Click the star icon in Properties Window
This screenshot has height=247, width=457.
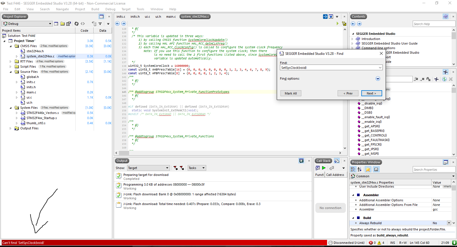[368, 169]
